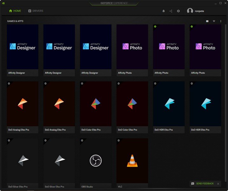
Task: Click the share icon in header
Action: click(171, 11)
